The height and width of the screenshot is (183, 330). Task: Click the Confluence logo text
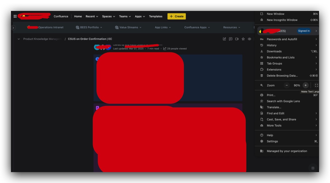point(61,16)
